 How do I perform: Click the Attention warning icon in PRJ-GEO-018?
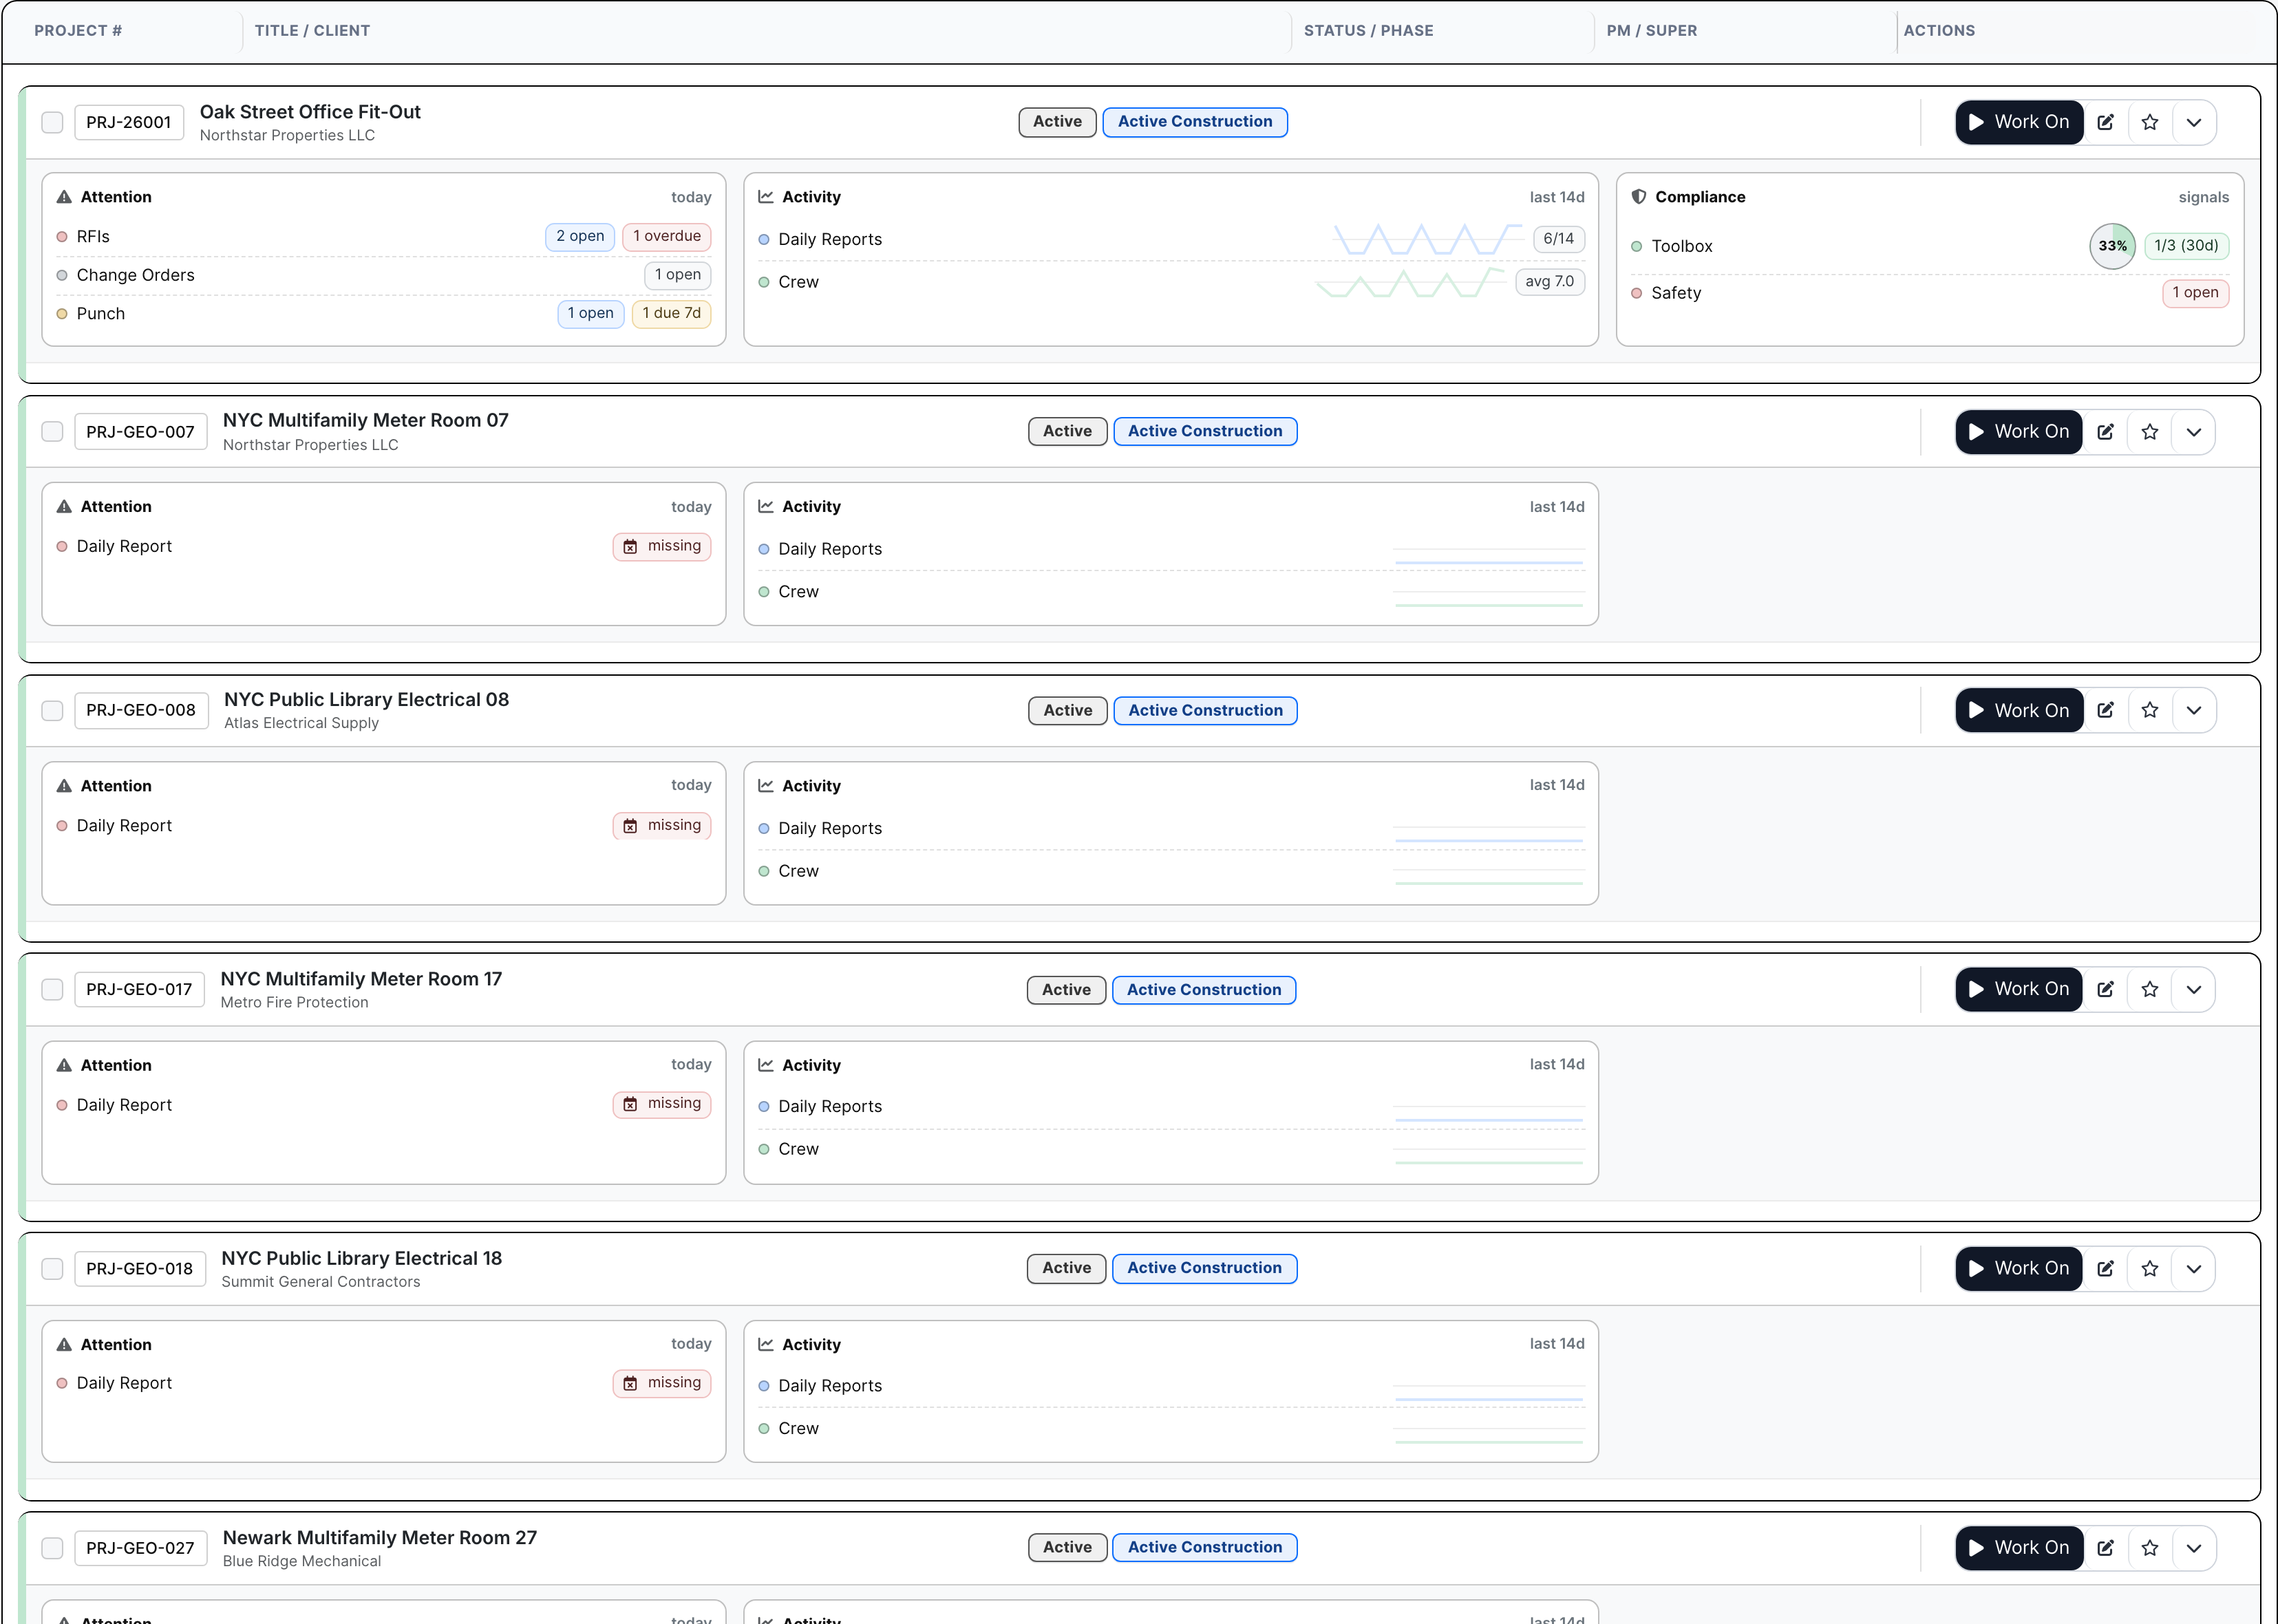pos(64,1344)
